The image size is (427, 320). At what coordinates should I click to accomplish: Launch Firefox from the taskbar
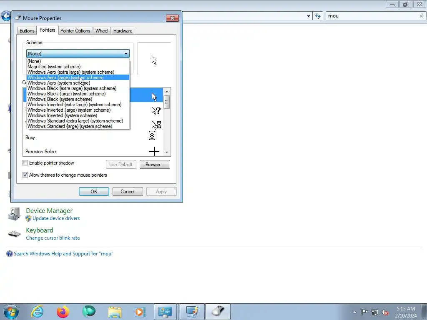click(x=63, y=312)
